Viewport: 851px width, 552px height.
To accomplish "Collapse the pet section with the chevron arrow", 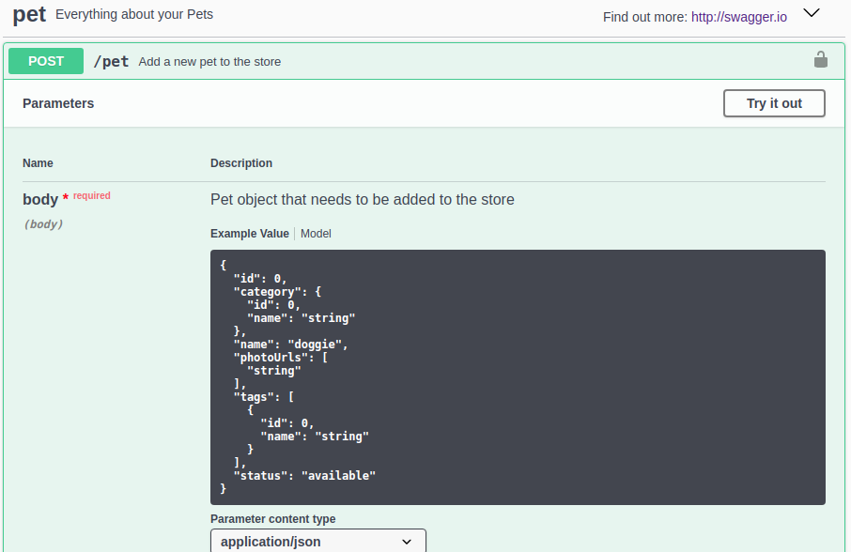I will (x=812, y=14).
